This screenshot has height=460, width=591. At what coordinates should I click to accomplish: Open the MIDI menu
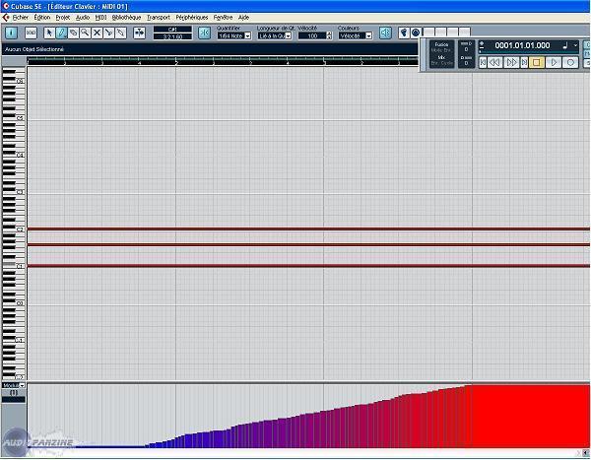point(100,18)
